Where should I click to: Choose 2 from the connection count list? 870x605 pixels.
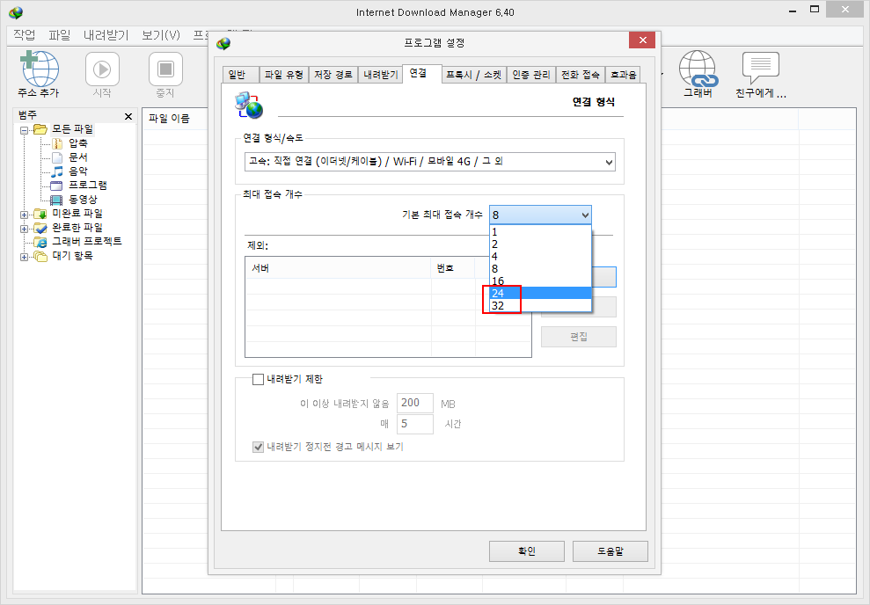540,244
